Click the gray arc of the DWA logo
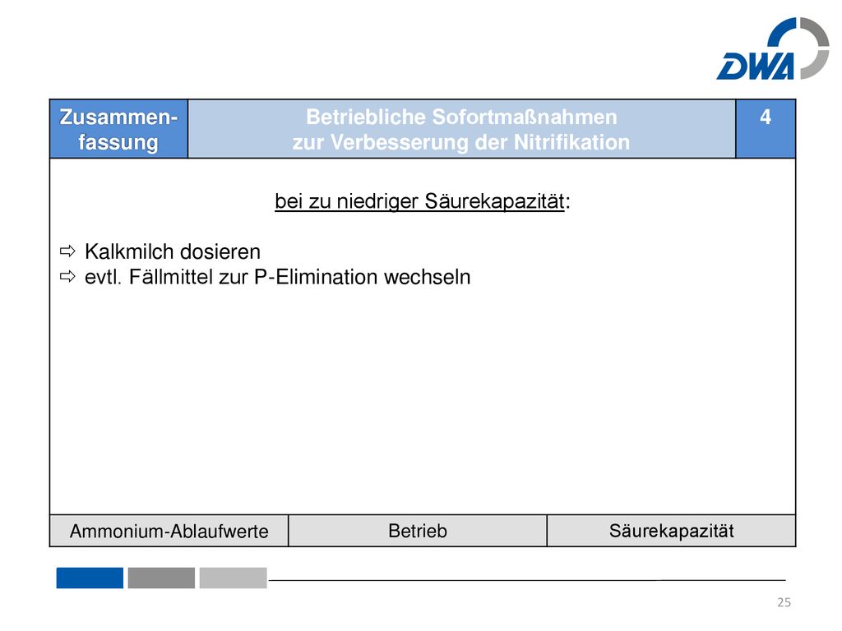The height and width of the screenshot is (631, 842). [817, 48]
